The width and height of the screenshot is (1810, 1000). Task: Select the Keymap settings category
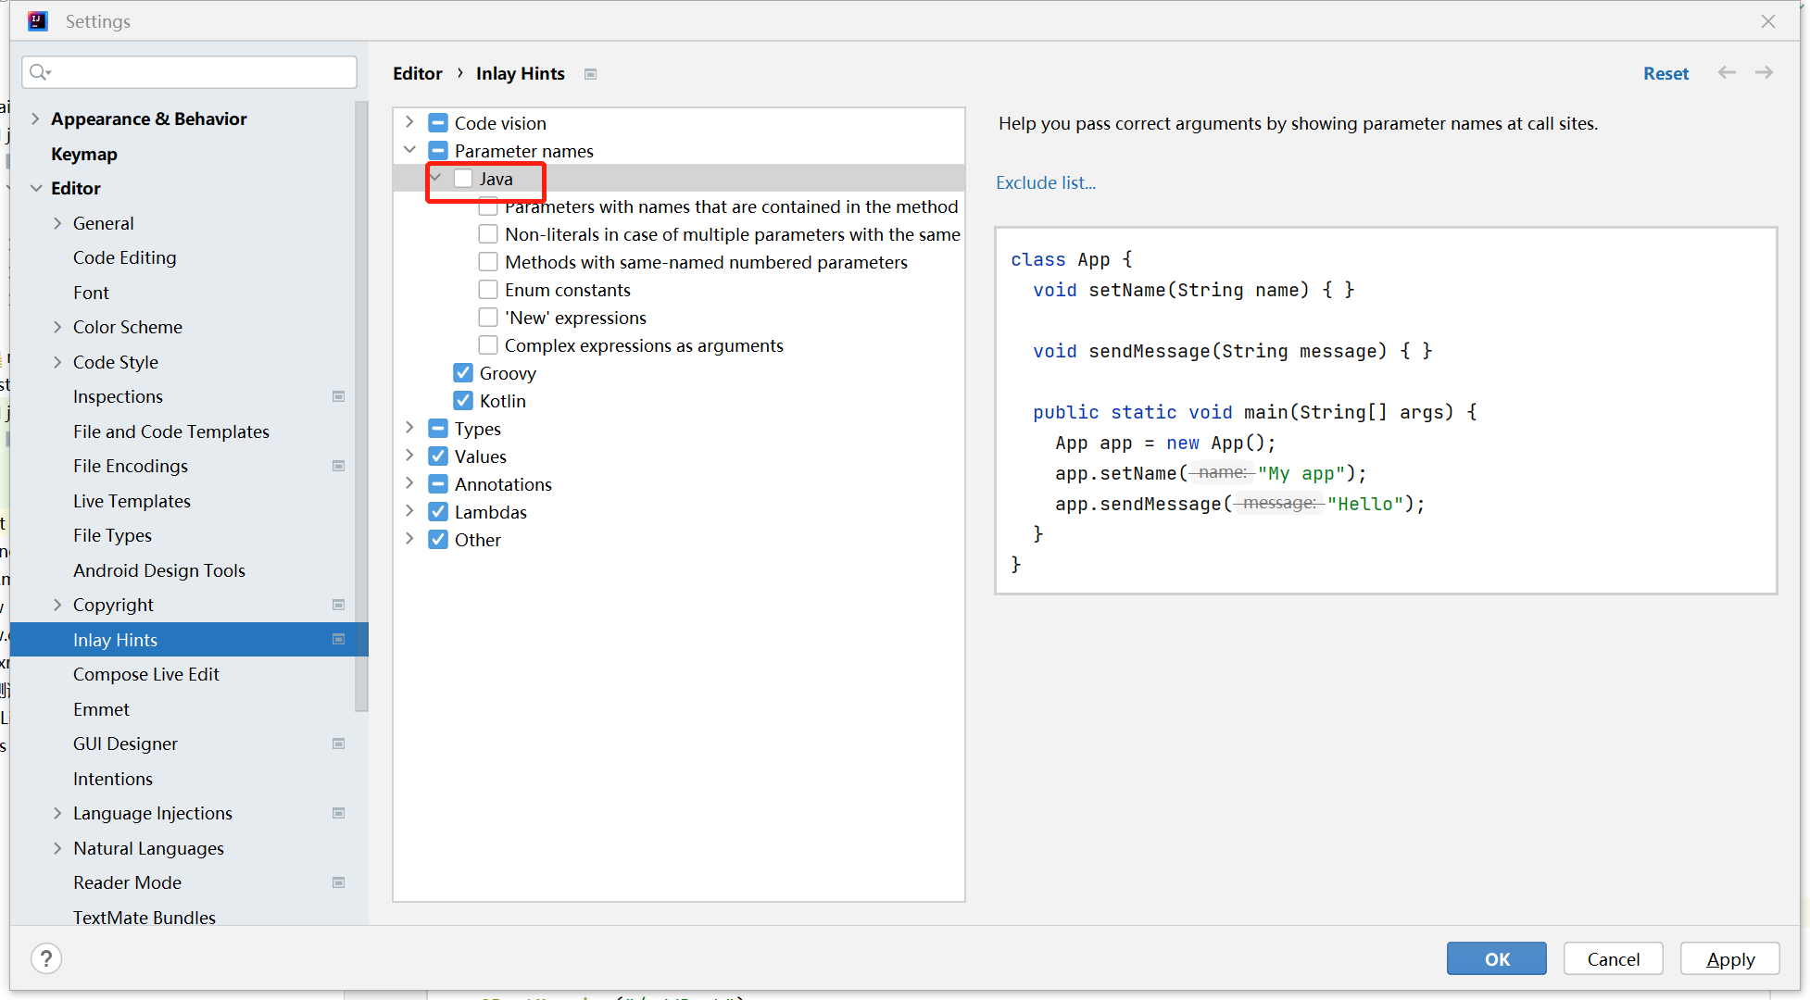(x=83, y=154)
